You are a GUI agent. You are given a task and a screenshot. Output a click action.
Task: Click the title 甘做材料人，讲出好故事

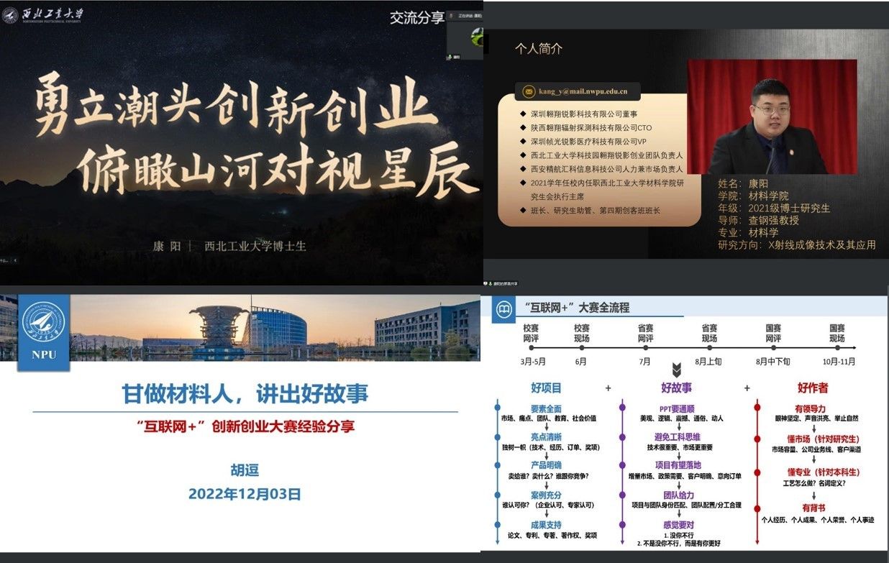tap(245, 393)
